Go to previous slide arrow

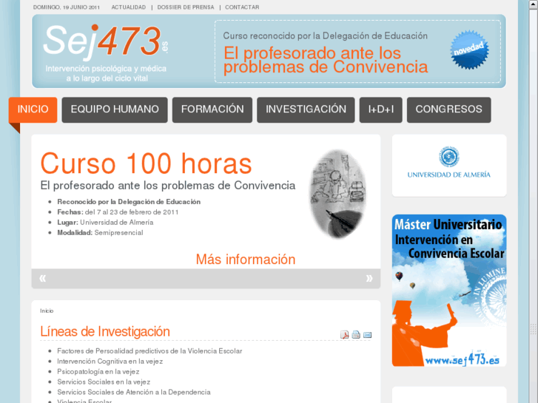pos(42,278)
